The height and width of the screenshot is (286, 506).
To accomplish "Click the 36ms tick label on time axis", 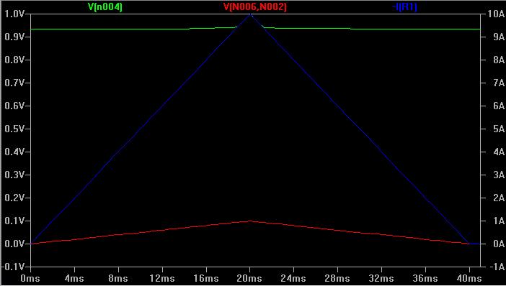I will click(425, 278).
